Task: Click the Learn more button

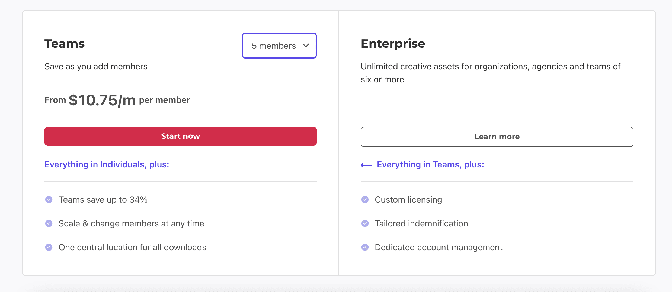Action: [497, 137]
